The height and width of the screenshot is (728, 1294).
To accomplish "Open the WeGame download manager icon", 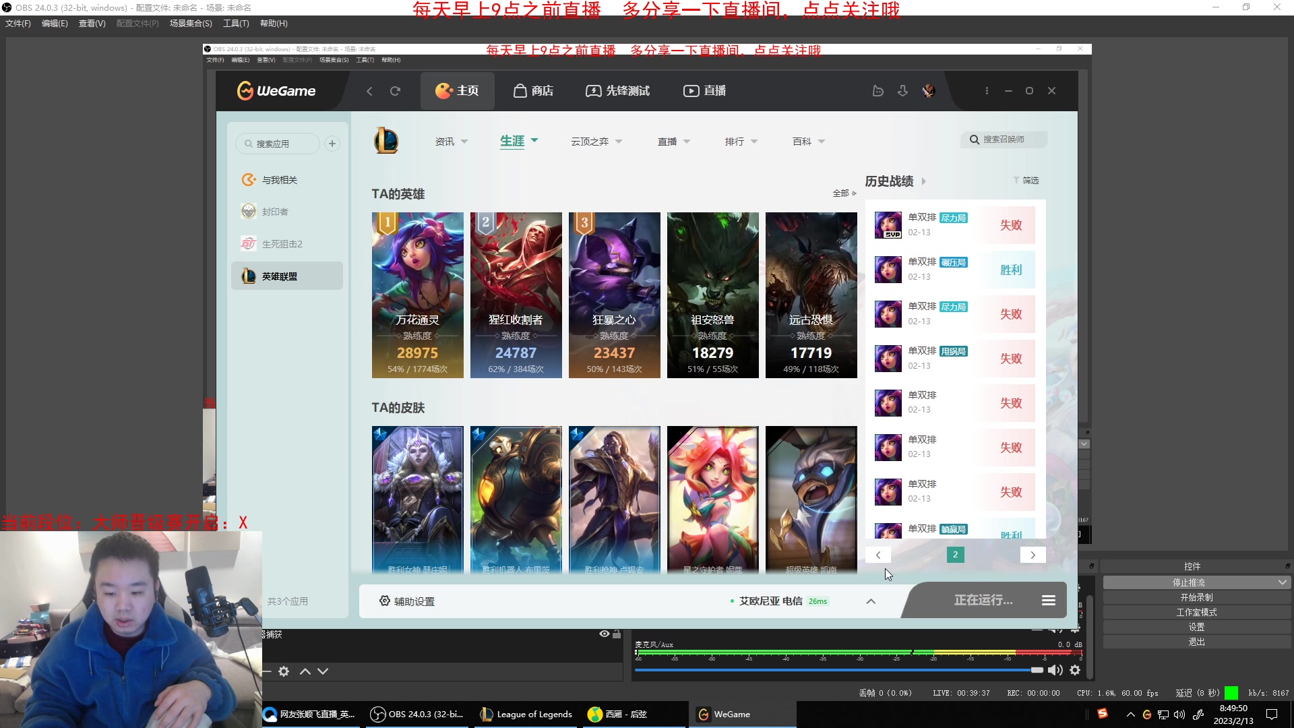I will point(902,91).
